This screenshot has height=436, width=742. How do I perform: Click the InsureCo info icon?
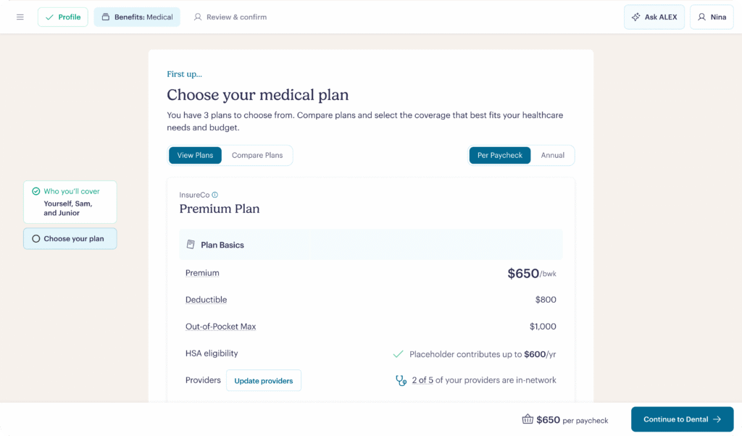click(x=217, y=195)
